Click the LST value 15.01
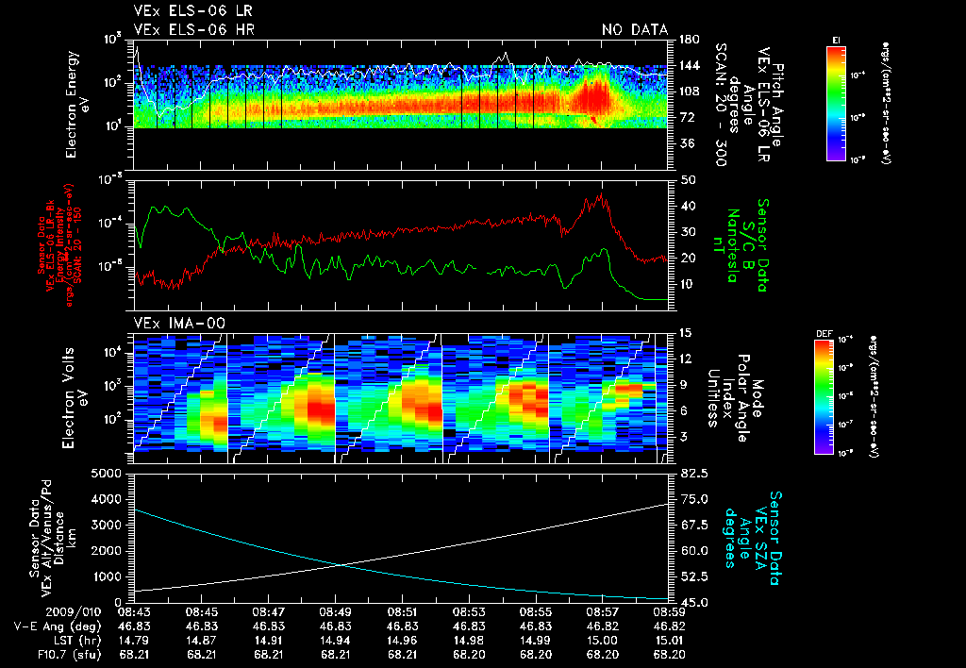Image resolution: width=966 pixels, height=668 pixels. tap(669, 641)
